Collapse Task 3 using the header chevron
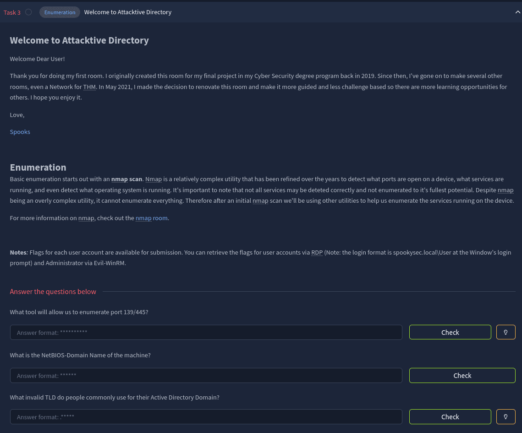The image size is (522, 433). (x=517, y=12)
